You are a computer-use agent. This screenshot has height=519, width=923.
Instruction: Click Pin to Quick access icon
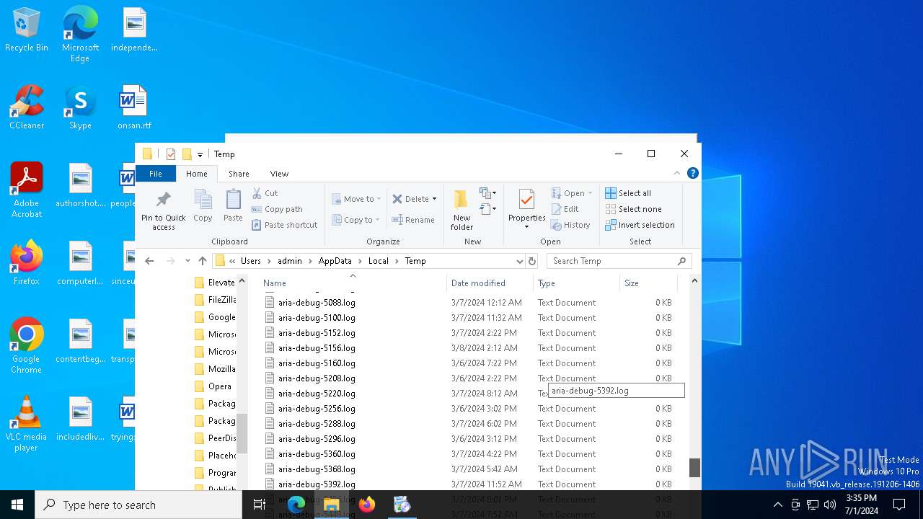click(x=164, y=210)
